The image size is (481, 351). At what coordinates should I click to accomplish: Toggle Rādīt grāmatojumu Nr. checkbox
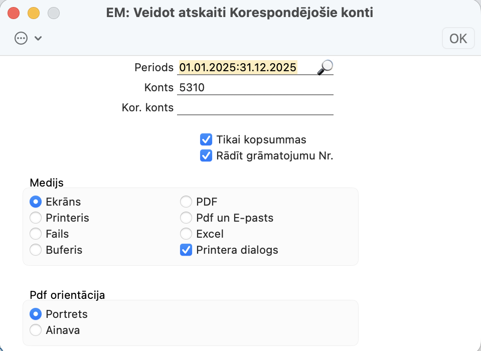coord(206,156)
